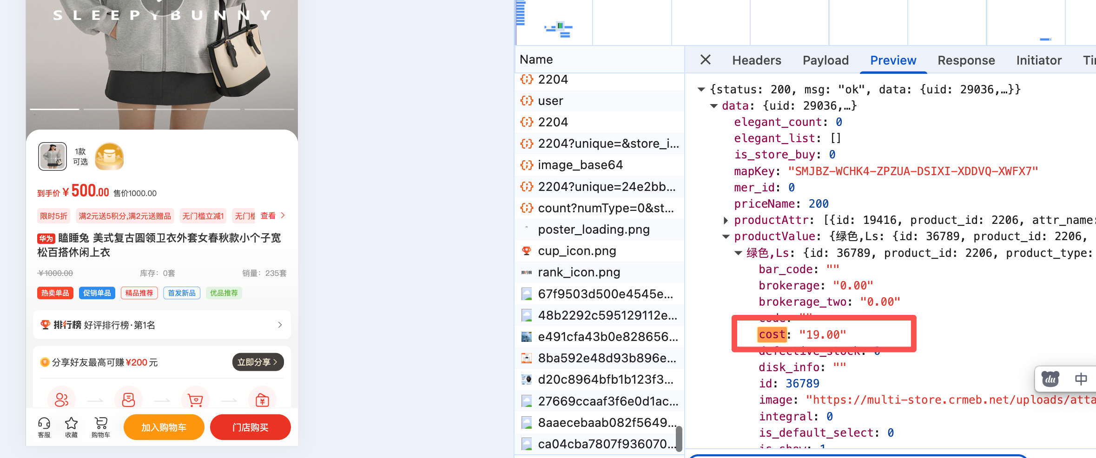Close the request details panel
The height and width of the screenshot is (458, 1096).
705,60
